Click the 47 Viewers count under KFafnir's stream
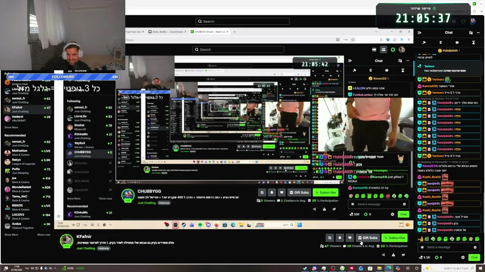This screenshot has height=272, width=485. (330, 246)
